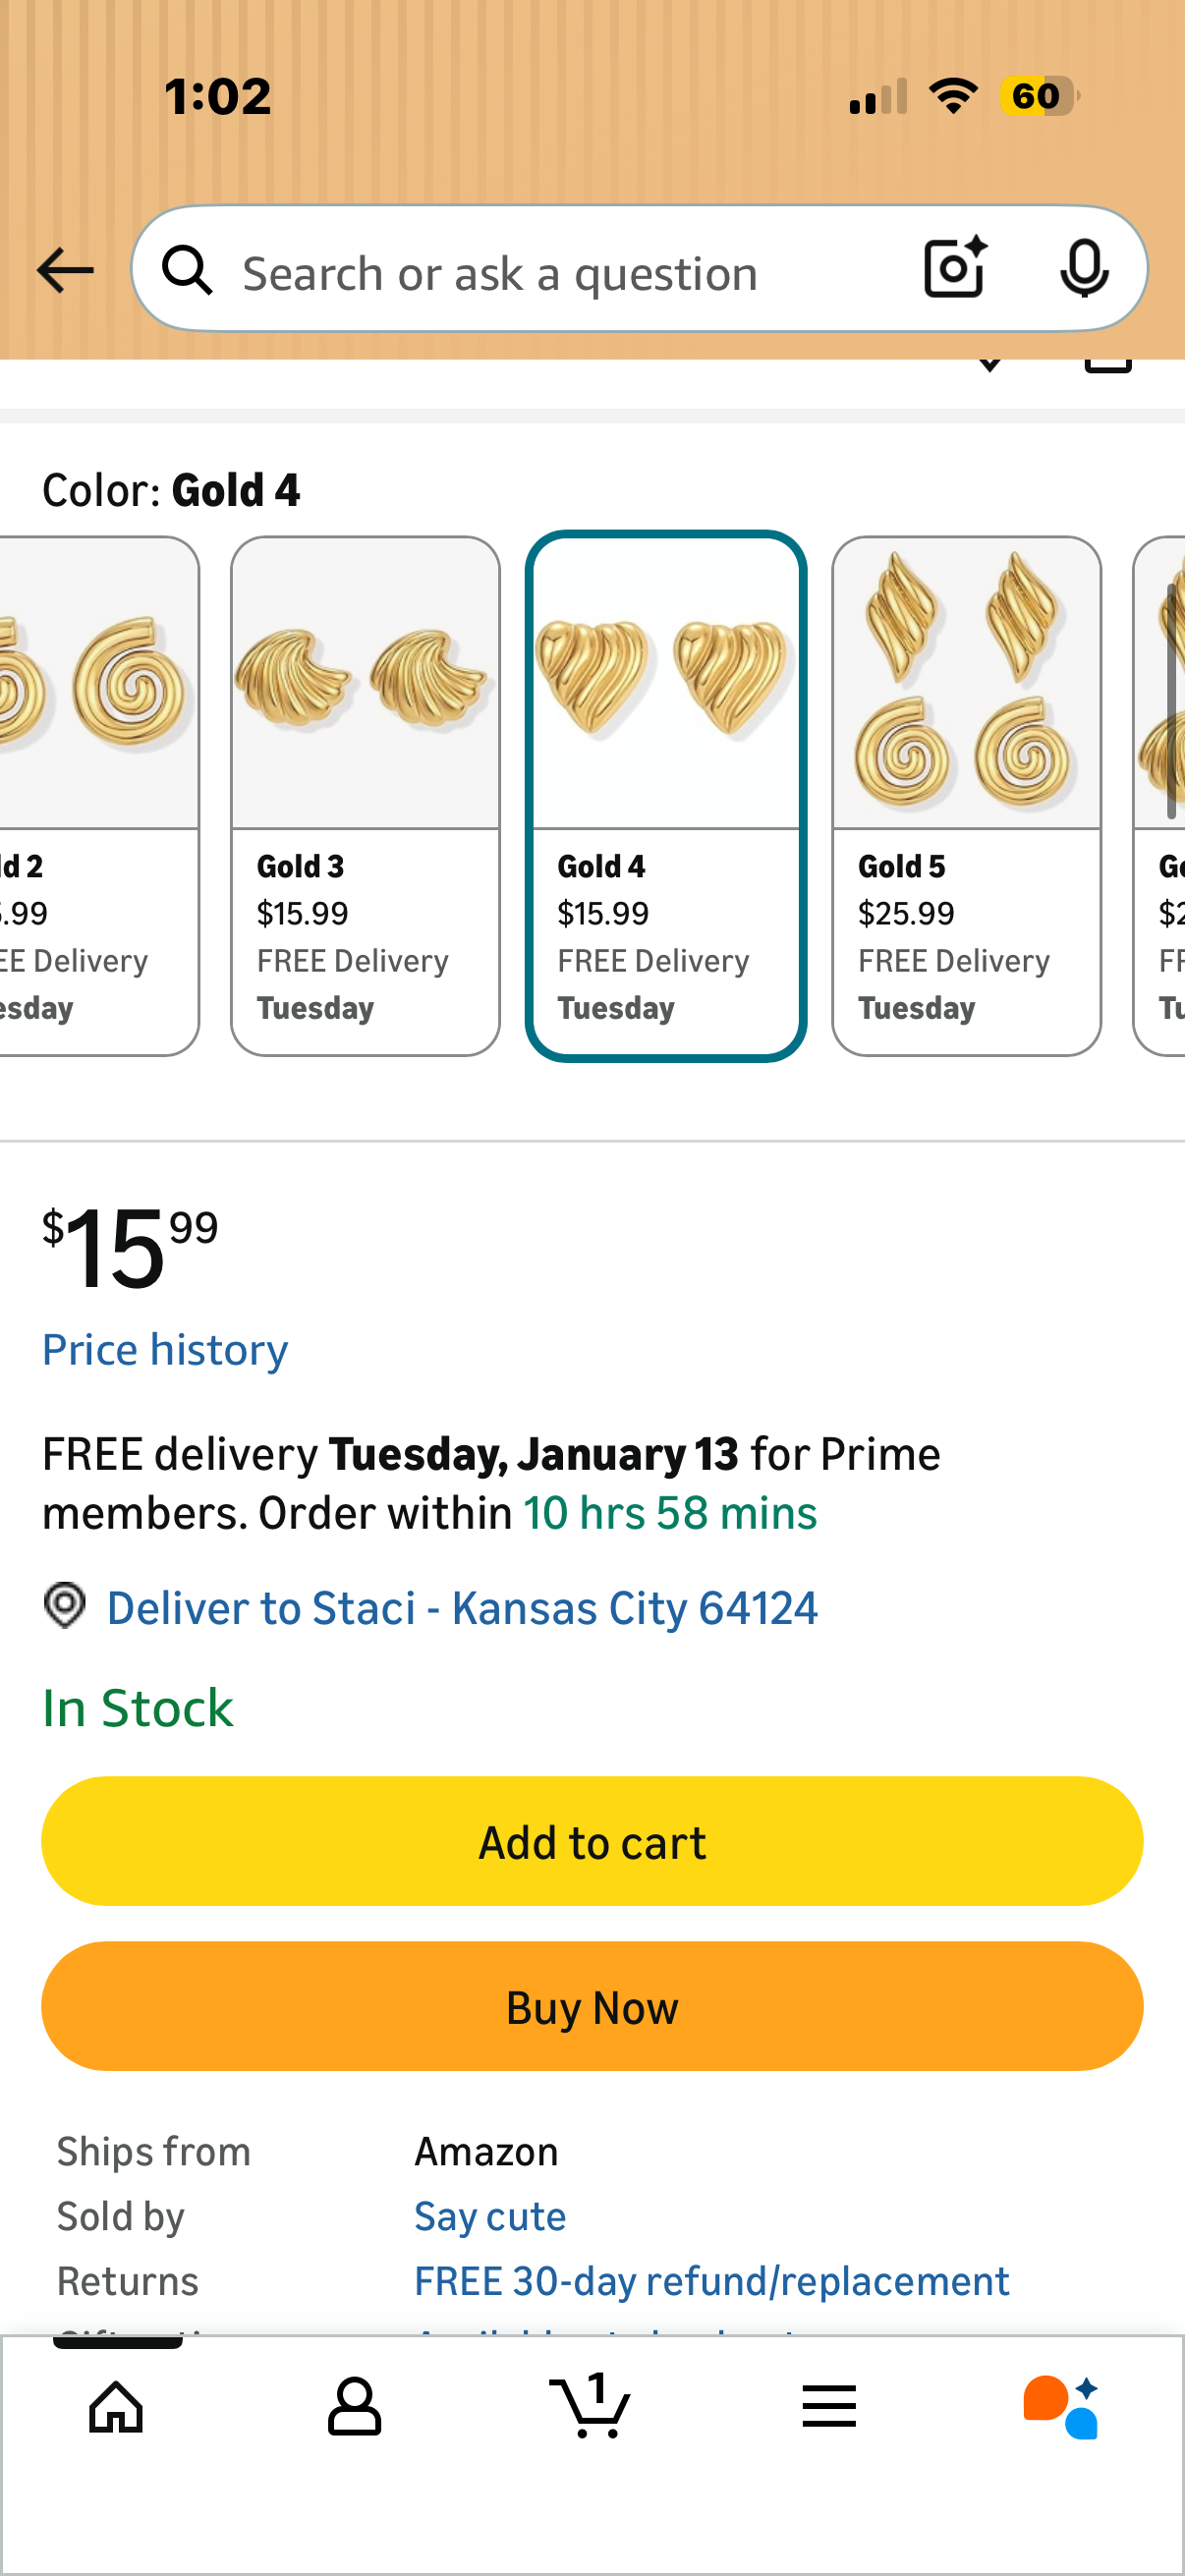The width and height of the screenshot is (1185, 2576).
Task: Open the Rufus AI assistant icon
Action: point(1061,2405)
